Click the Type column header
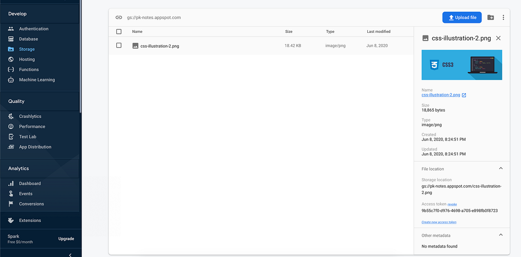Screen dimensions: 521x257 coord(330,32)
